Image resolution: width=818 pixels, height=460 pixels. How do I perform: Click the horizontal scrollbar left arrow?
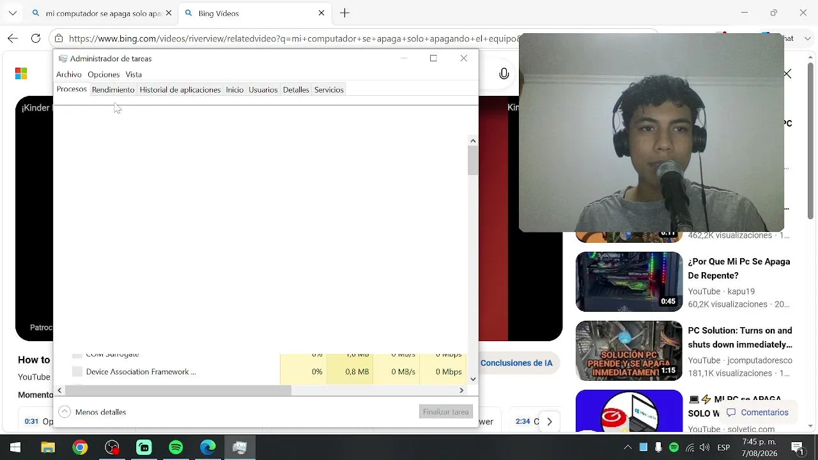click(x=60, y=390)
